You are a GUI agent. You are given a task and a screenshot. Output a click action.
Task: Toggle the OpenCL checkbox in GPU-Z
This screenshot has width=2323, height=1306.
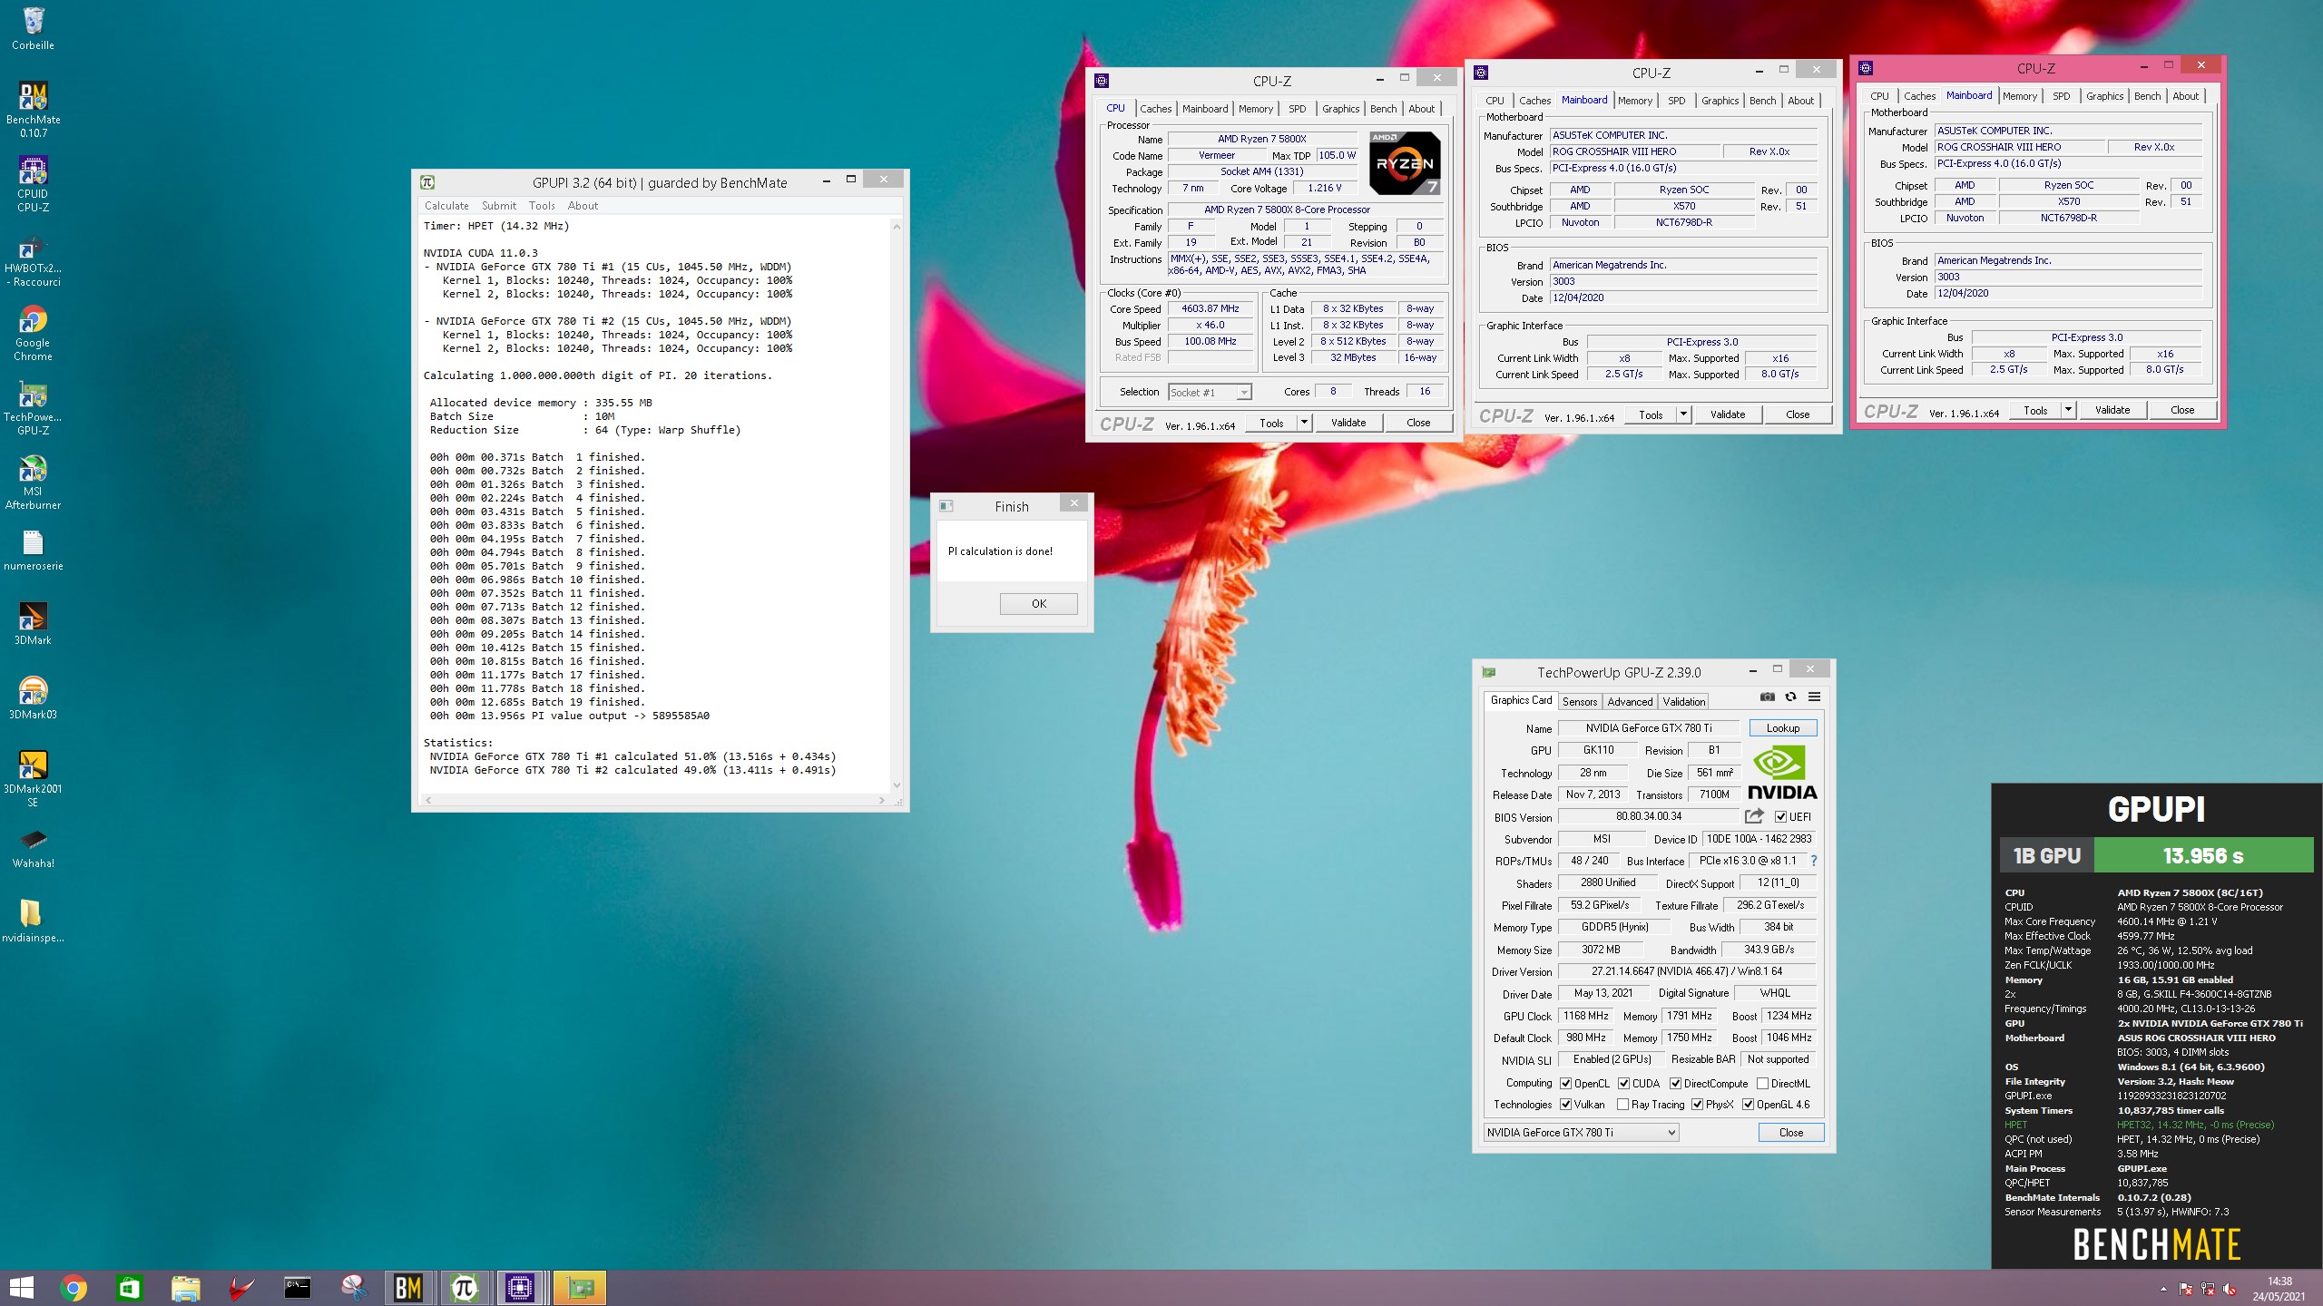(1565, 1084)
